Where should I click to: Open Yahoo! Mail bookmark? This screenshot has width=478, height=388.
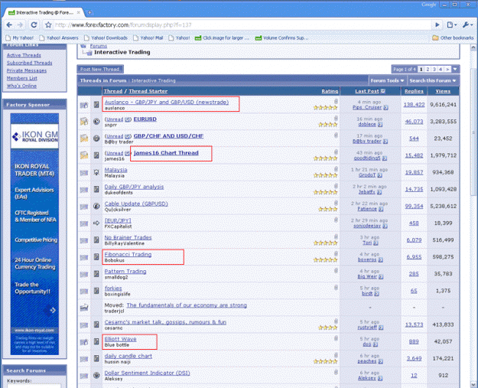pos(148,37)
